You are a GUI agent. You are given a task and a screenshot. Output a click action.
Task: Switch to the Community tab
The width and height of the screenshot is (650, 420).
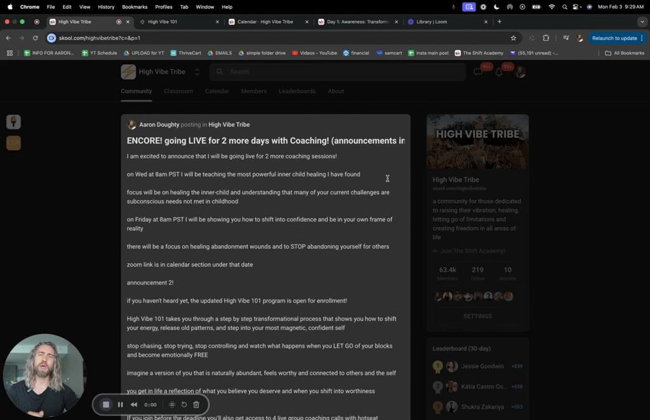pos(136,91)
